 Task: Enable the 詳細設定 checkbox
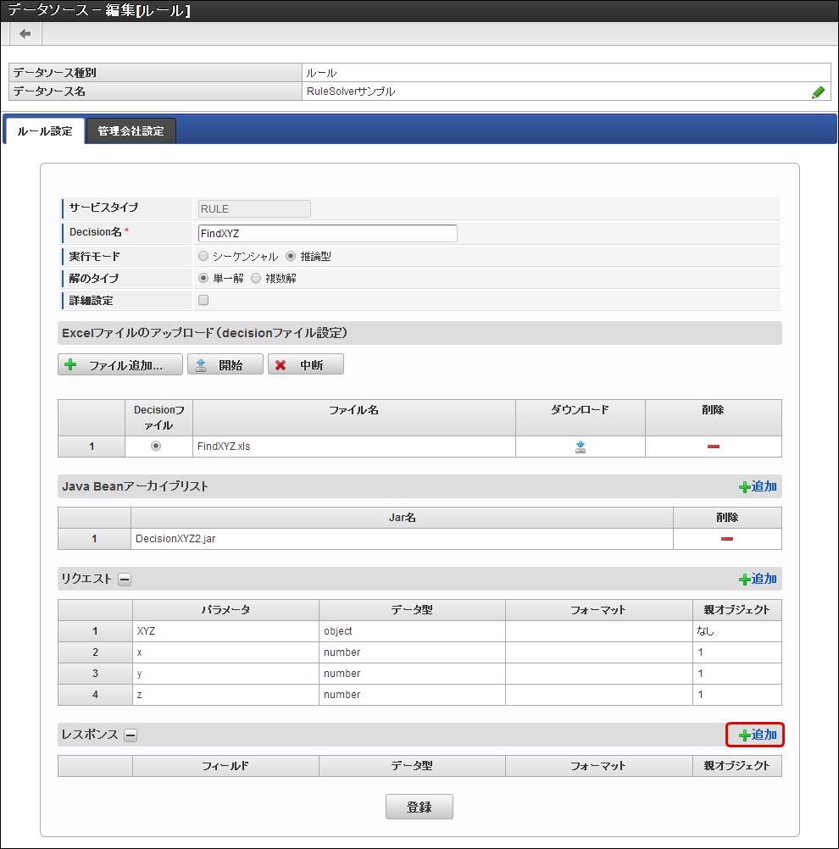(x=203, y=300)
